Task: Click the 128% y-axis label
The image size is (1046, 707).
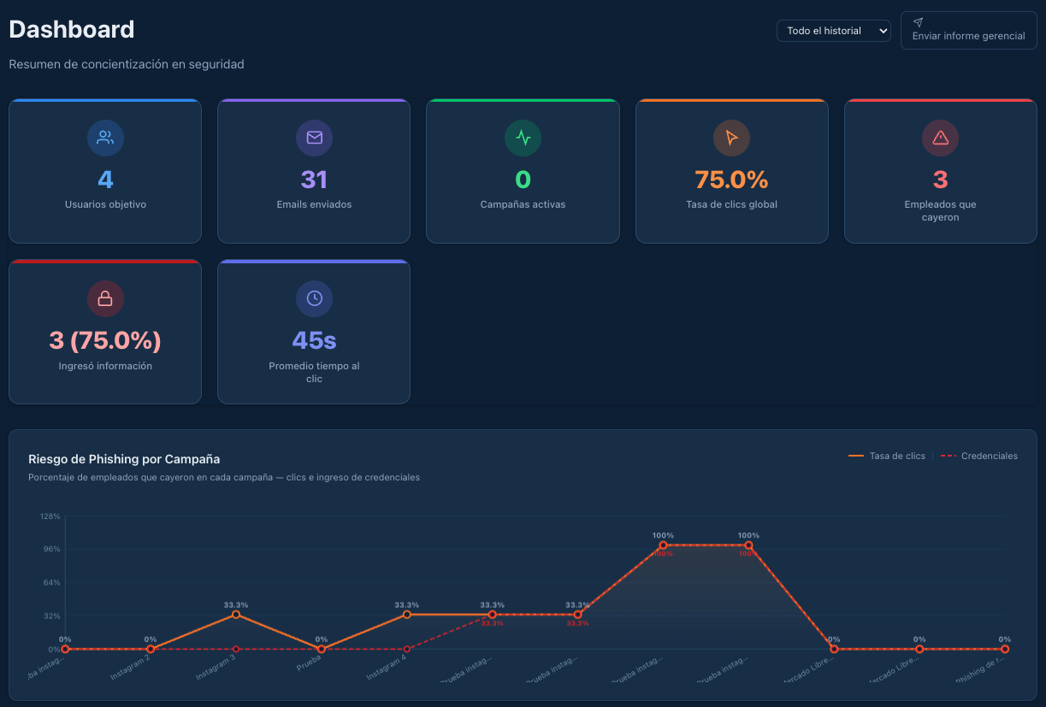Action: click(50, 516)
